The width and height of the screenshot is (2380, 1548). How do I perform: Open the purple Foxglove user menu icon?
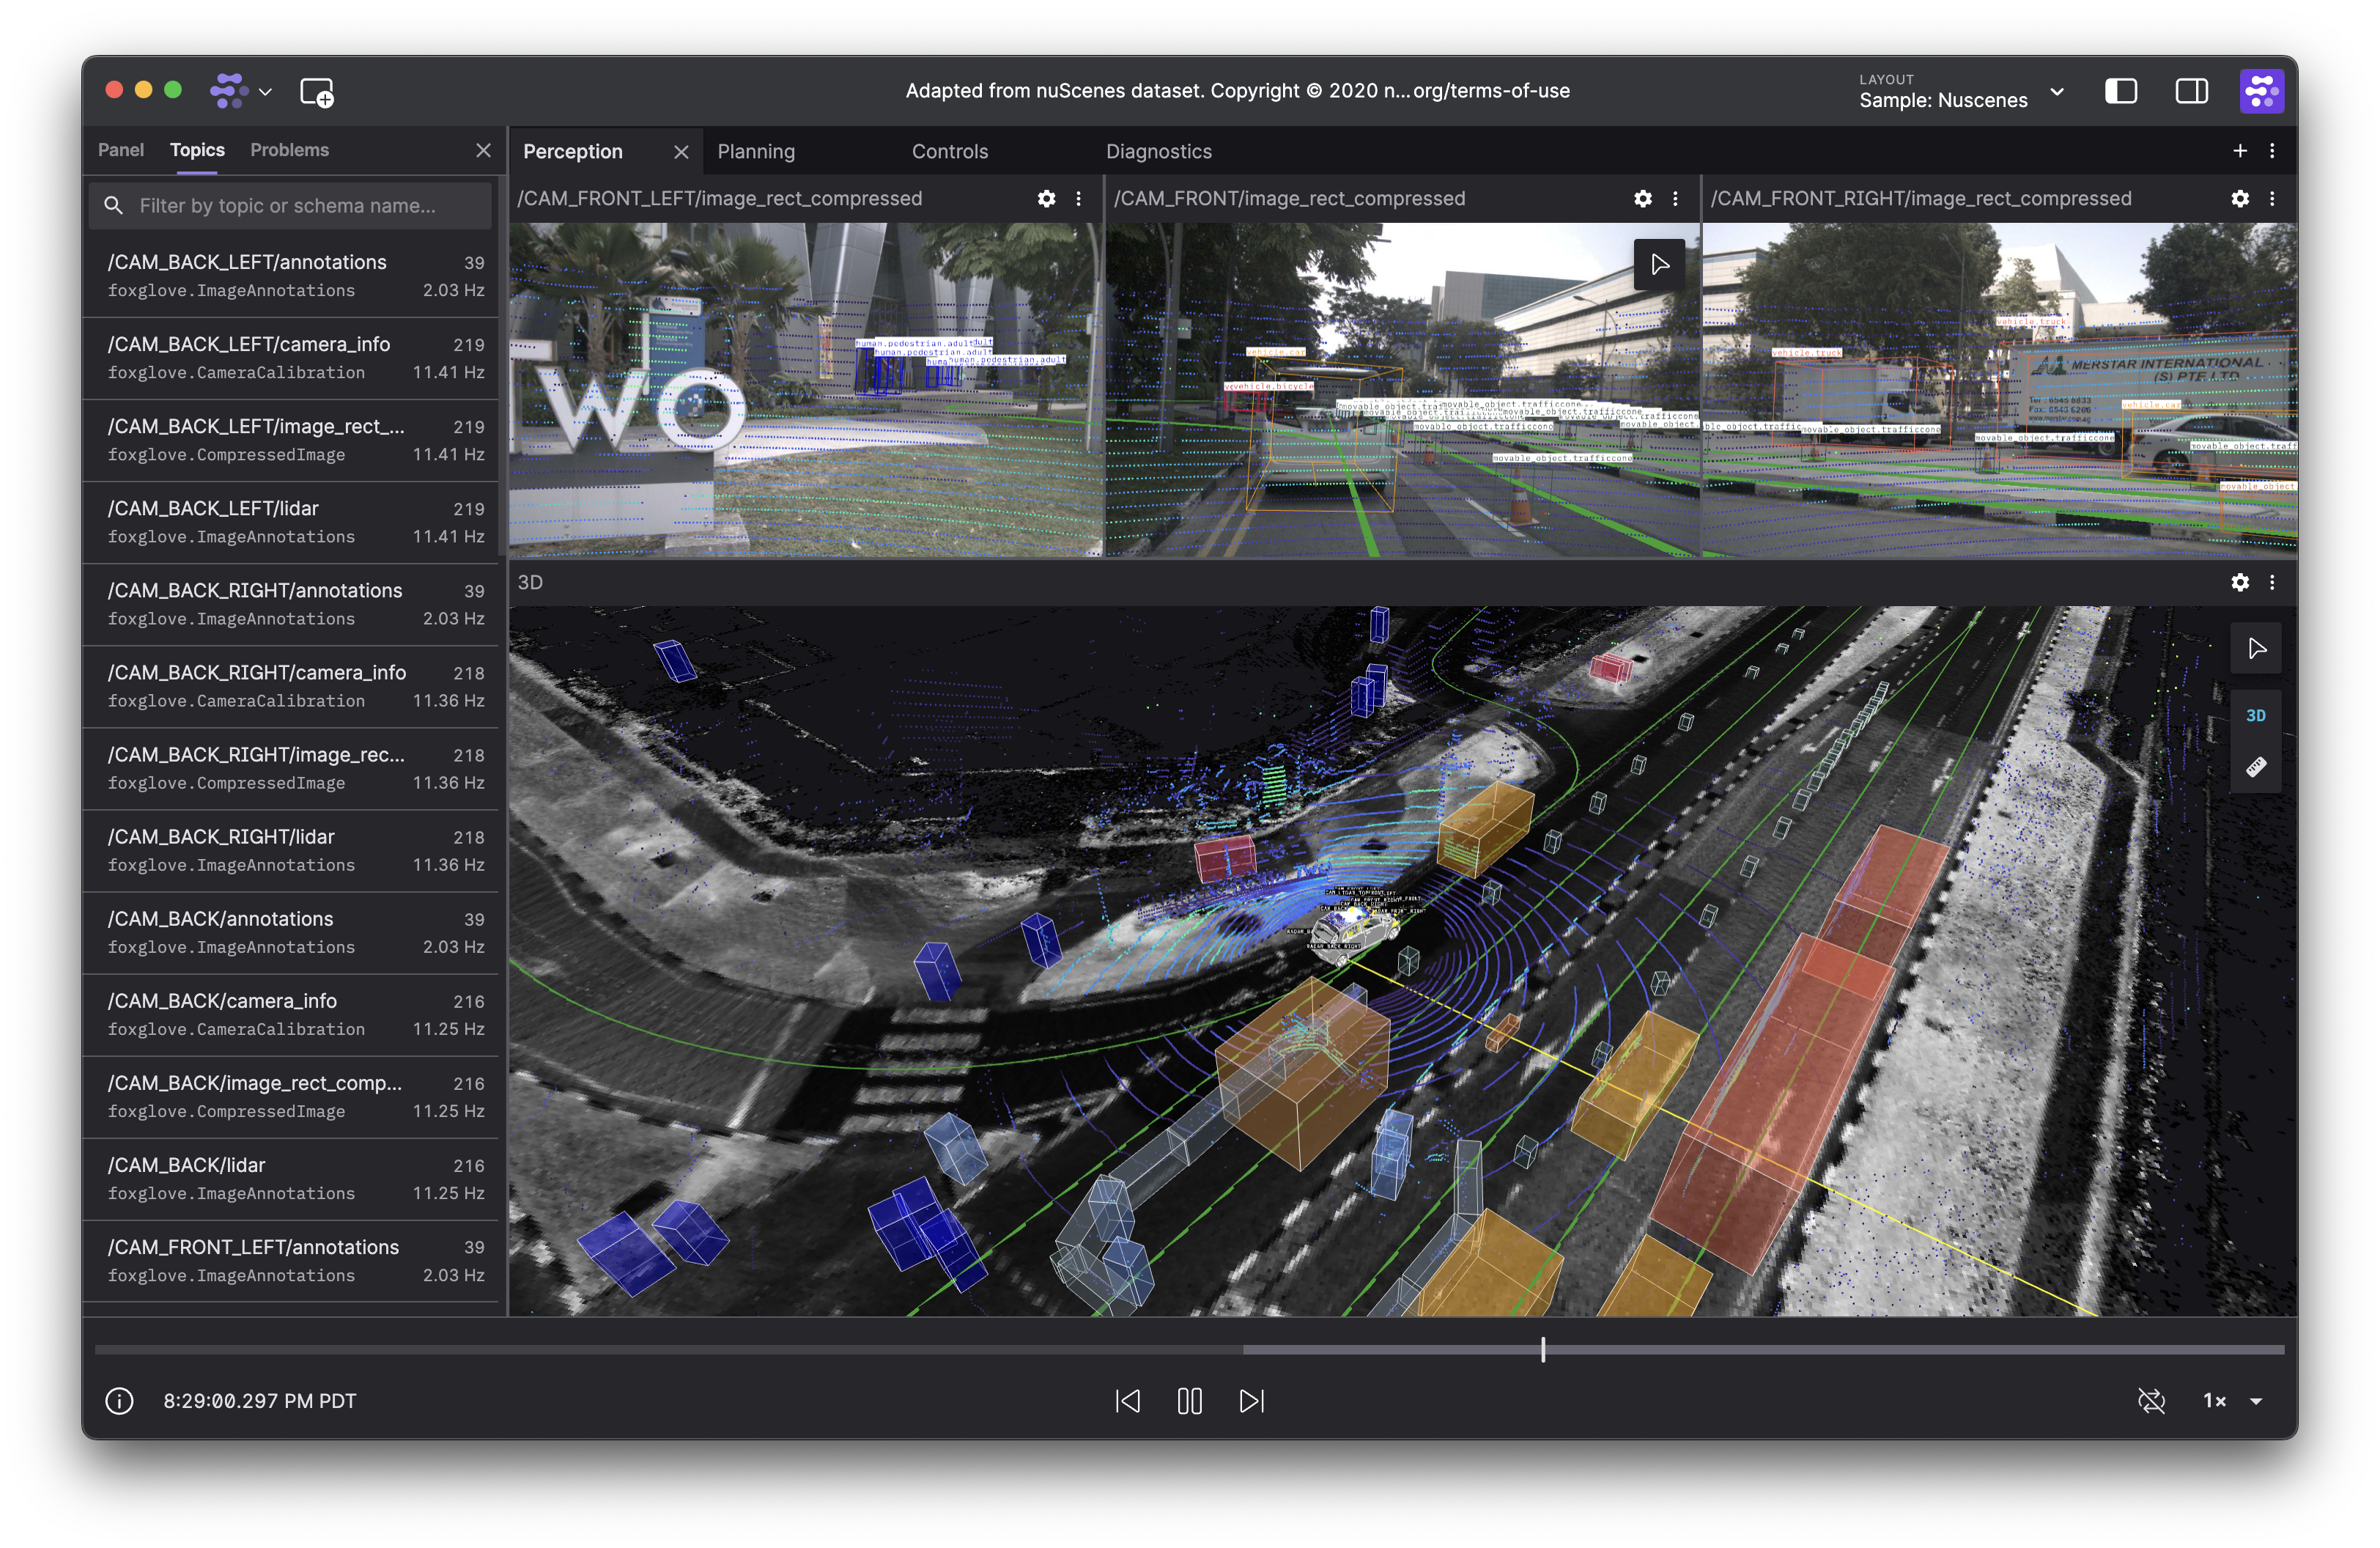[2261, 92]
